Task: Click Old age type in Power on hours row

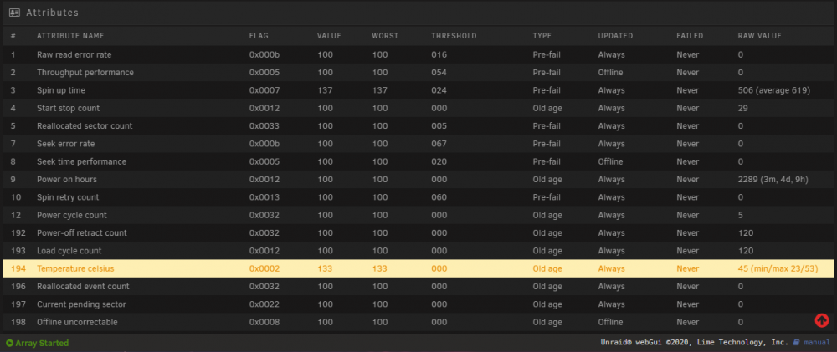Action: click(x=547, y=179)
